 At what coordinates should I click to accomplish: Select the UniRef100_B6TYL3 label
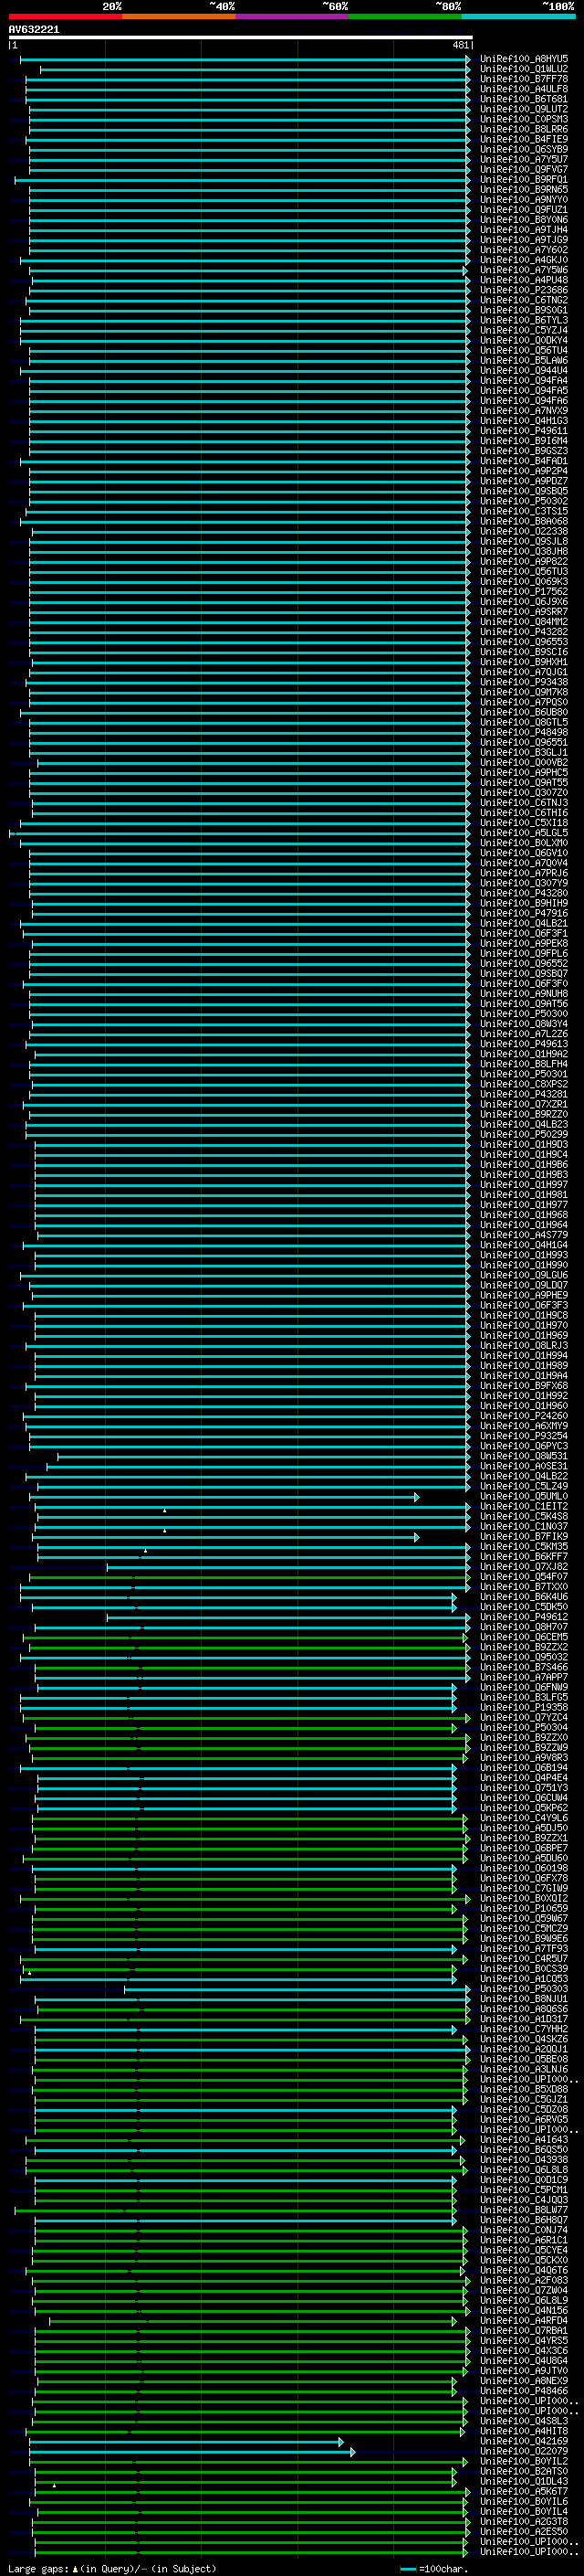[x=524, y=320]
